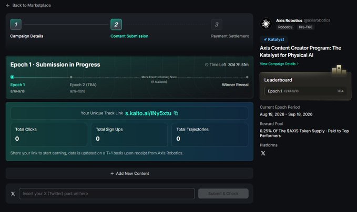Open the Leaderboard Epoch 1 row
The image size is (357, 212).
(x=305, y=91)
